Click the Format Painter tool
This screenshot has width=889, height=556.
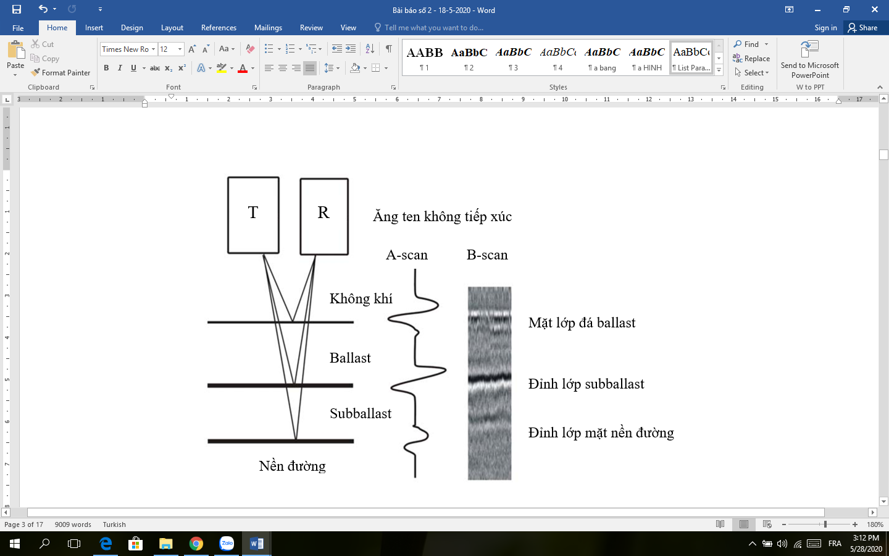pos(61,73)
